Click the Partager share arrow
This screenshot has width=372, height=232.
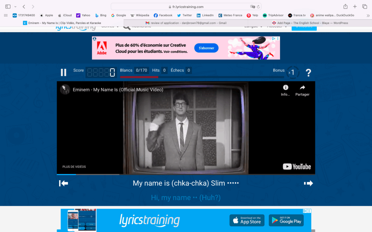(x=302, y=90)
